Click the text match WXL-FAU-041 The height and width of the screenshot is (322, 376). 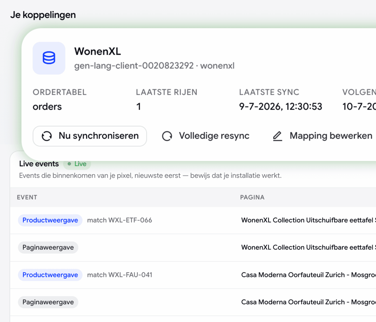coord(120,275)
